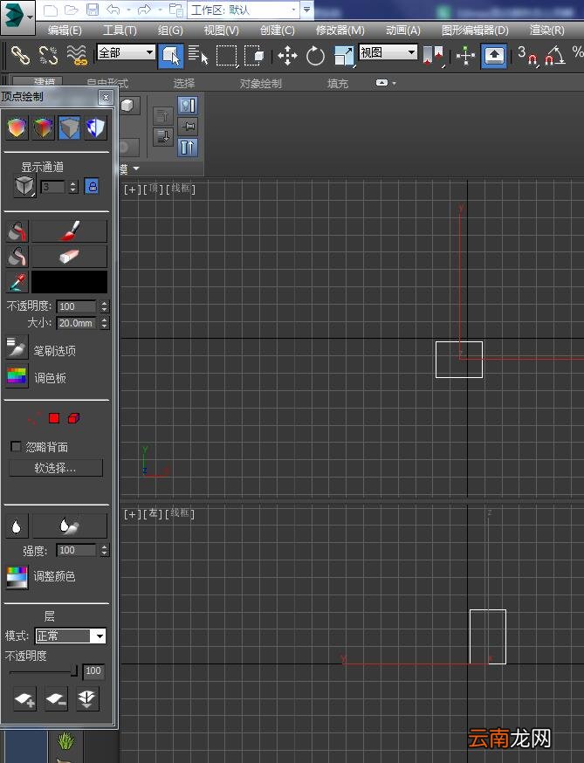Click the Paint All bucket icon
The image size is (584, 763).
17,231
